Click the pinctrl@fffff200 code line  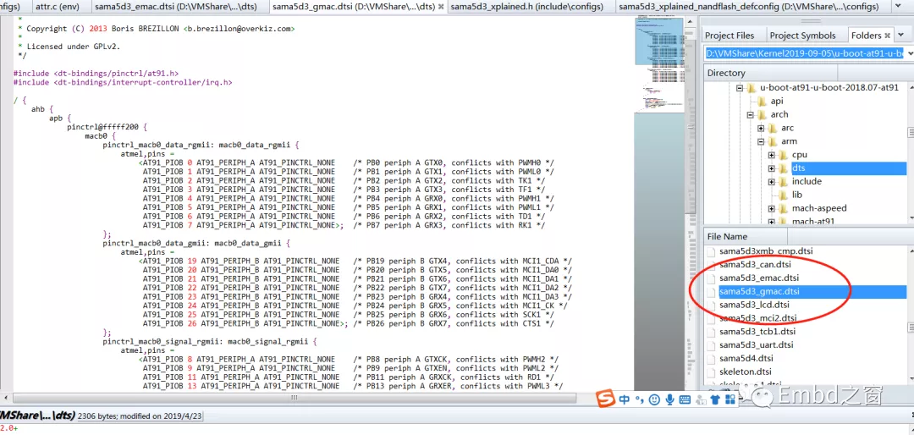pyautogui.click(x=106, y=127)
